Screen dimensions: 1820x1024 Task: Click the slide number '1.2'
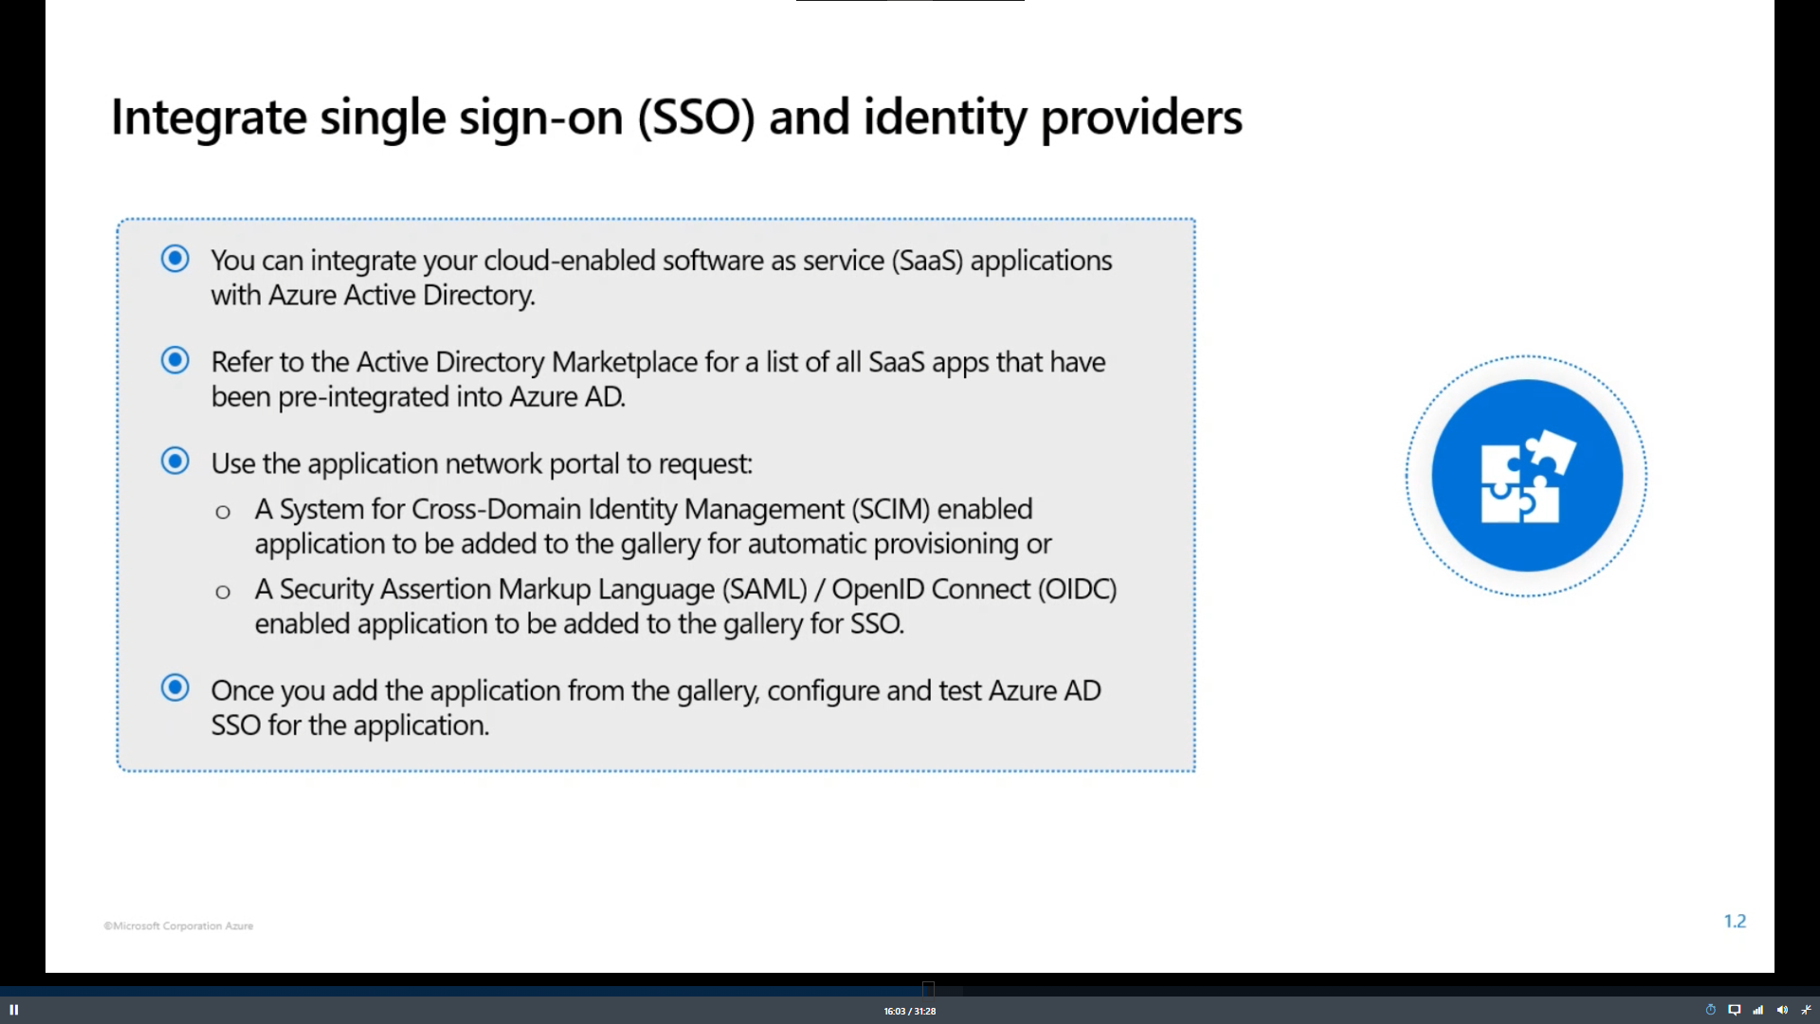coord(1735,921)
